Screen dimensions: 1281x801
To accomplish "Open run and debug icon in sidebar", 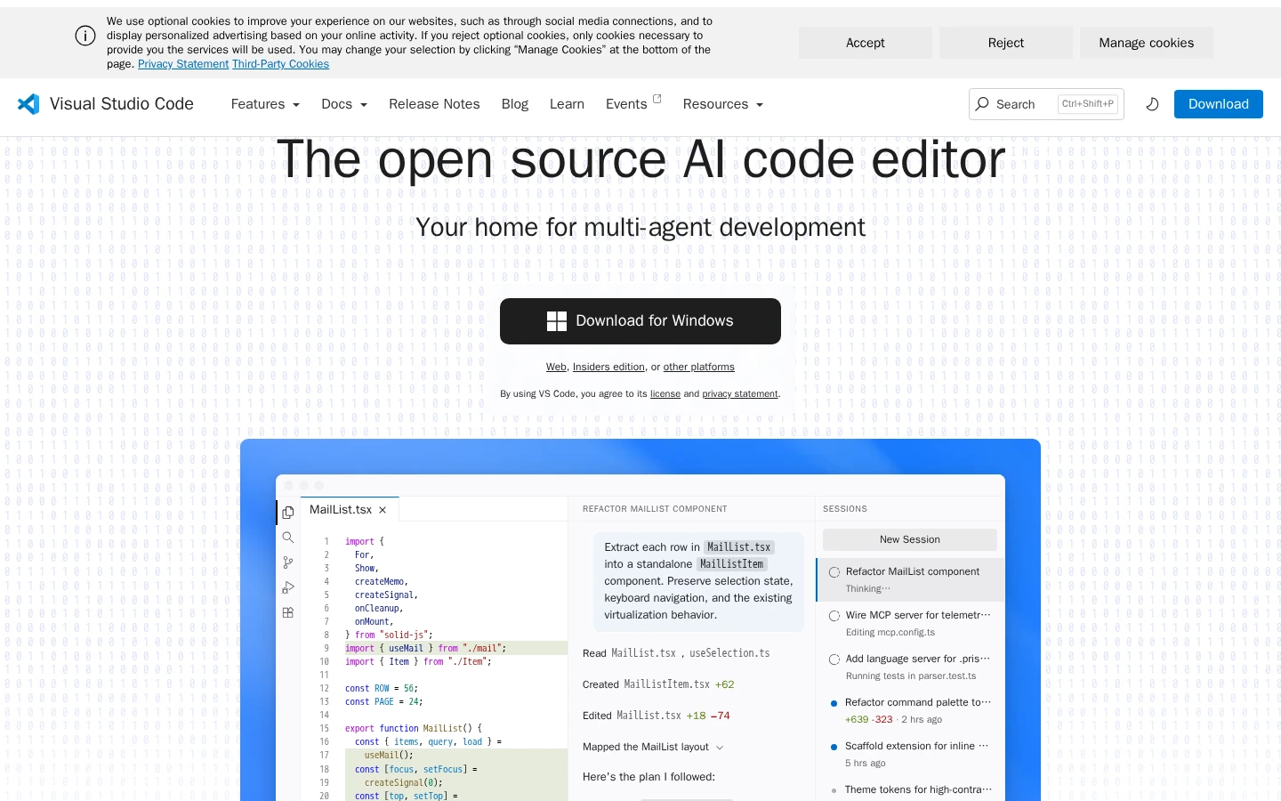I will 288,587.
